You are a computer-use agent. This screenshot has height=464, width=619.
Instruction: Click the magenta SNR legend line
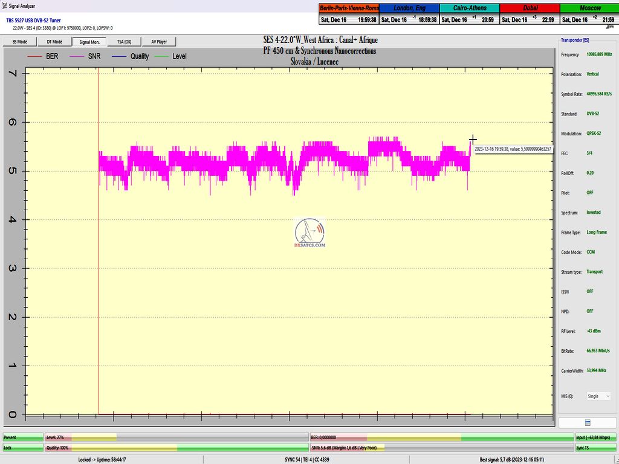pyautogui.click(x=77, y=57)
